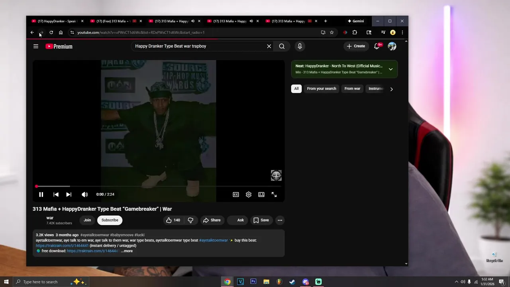Screen dimensions: 510x287
Task: Toggle theater mode
Action: click(x=261, y=195)
